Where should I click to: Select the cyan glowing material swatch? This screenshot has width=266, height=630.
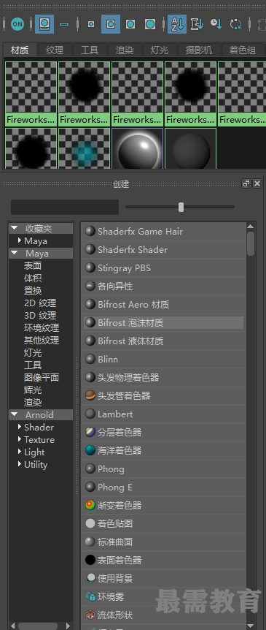click(84, 148)
